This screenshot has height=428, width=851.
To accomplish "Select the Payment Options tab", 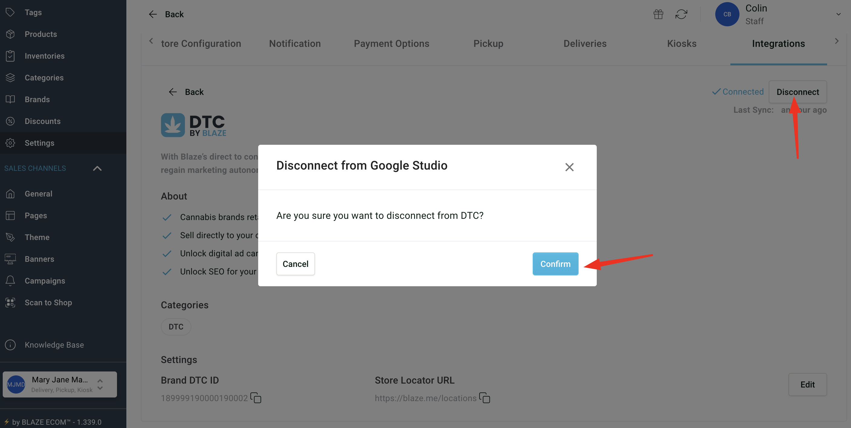I will pos(391,44).
